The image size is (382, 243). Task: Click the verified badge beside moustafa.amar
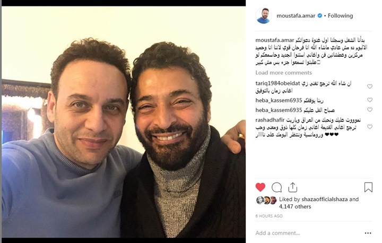[x=319, y=15]
